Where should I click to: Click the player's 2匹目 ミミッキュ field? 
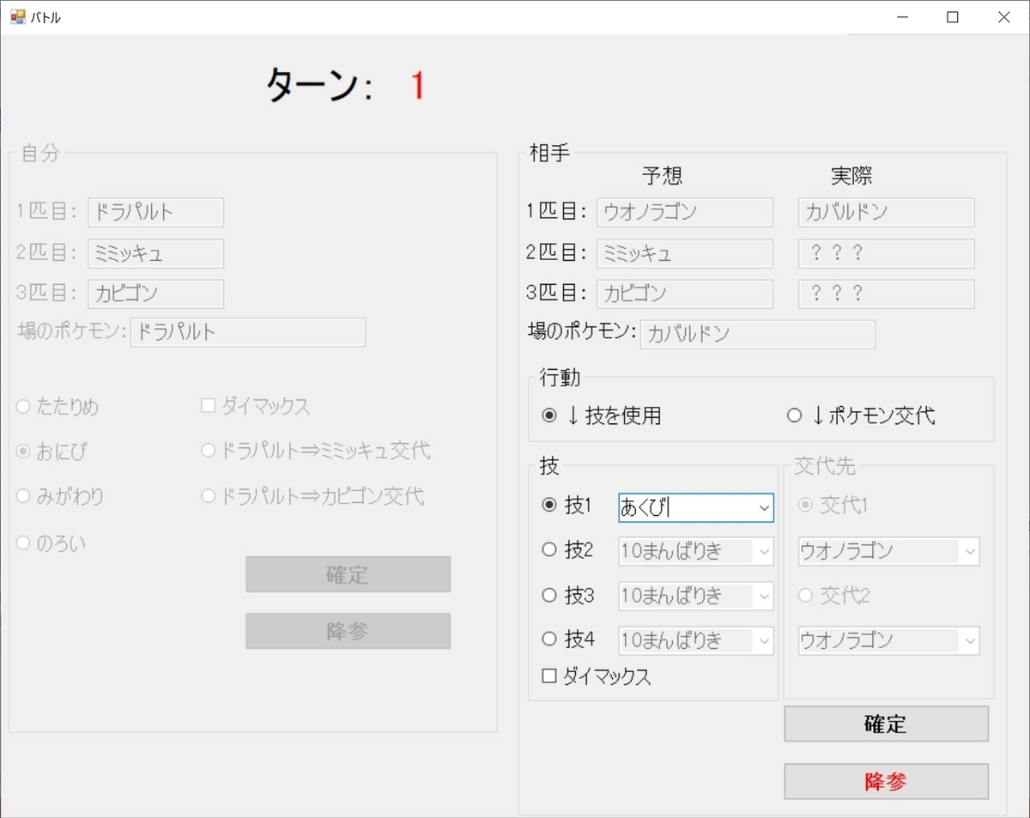tap(155, 253)
